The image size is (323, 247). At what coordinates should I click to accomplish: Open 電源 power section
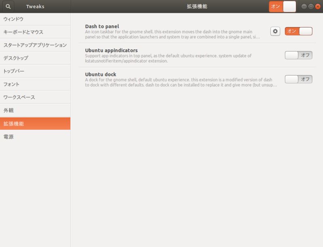[35, 137]
